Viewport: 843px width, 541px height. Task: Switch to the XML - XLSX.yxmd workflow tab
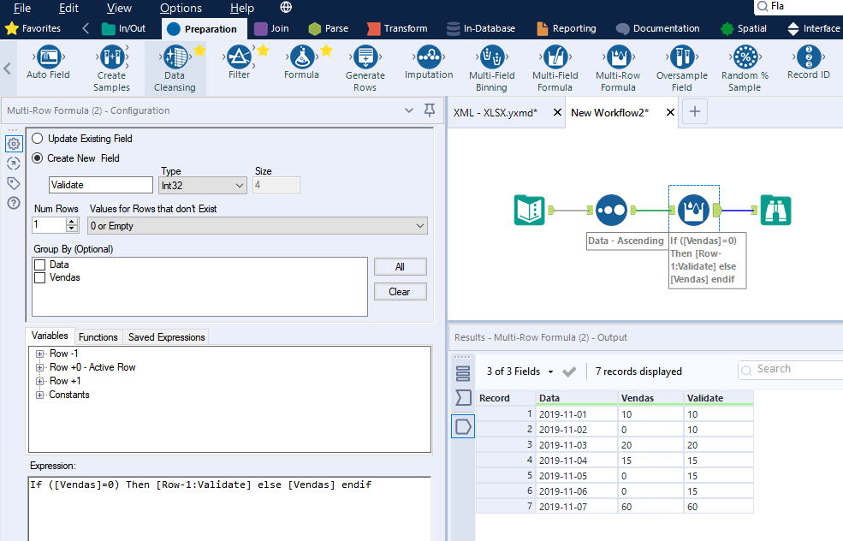[x=496, y=111]
